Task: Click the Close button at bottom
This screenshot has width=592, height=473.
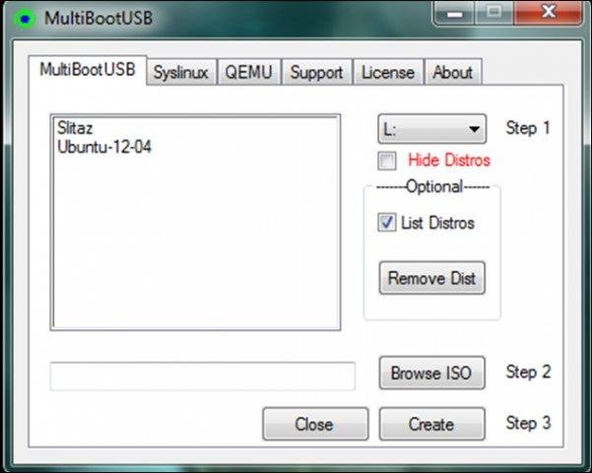Action: [314, 425]
